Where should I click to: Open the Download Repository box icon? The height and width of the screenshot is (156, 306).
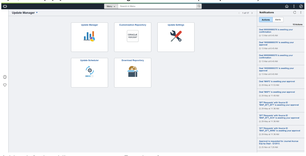133,71
